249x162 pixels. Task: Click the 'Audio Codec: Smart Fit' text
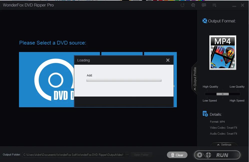point(224,134)
